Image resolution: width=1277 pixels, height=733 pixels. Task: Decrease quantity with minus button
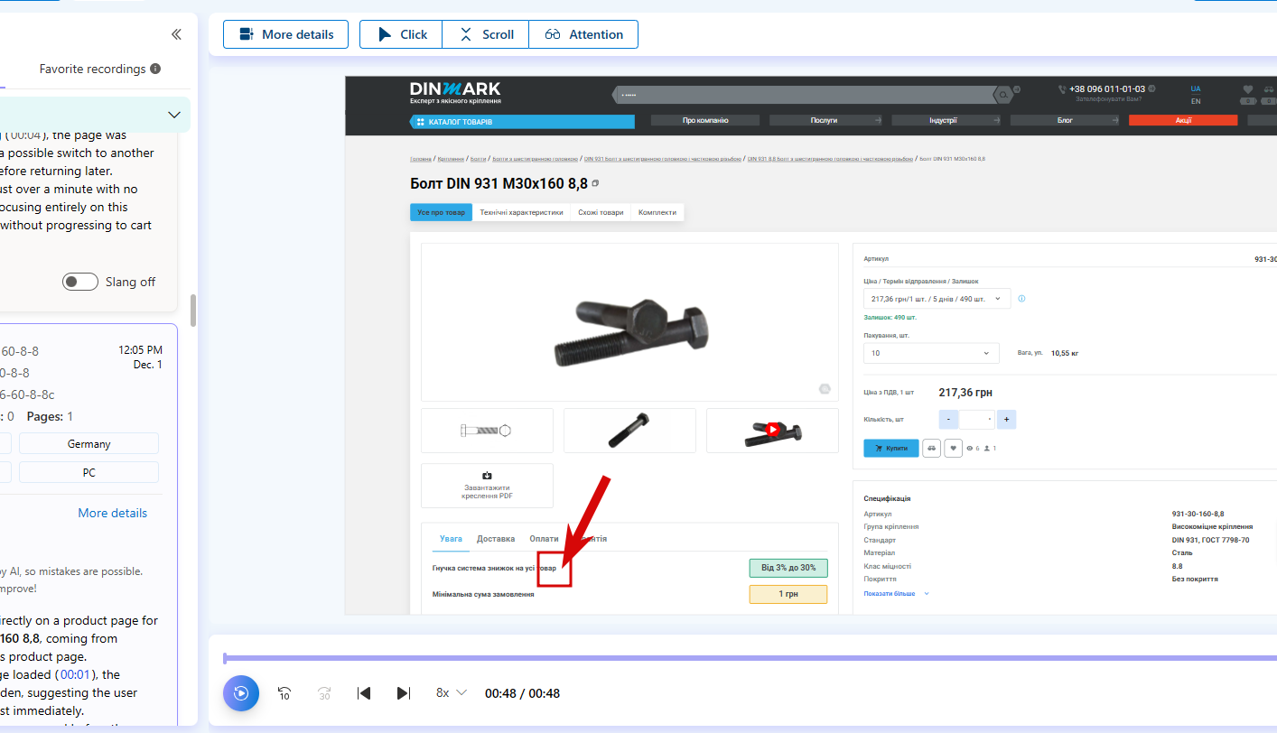coord(949,419)
